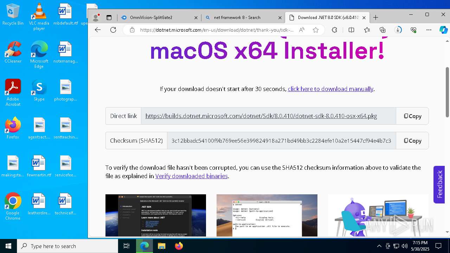450x253 pixels.
Task: Close the OmniVision-SplitGate2 tab
Action: point(196,18)
